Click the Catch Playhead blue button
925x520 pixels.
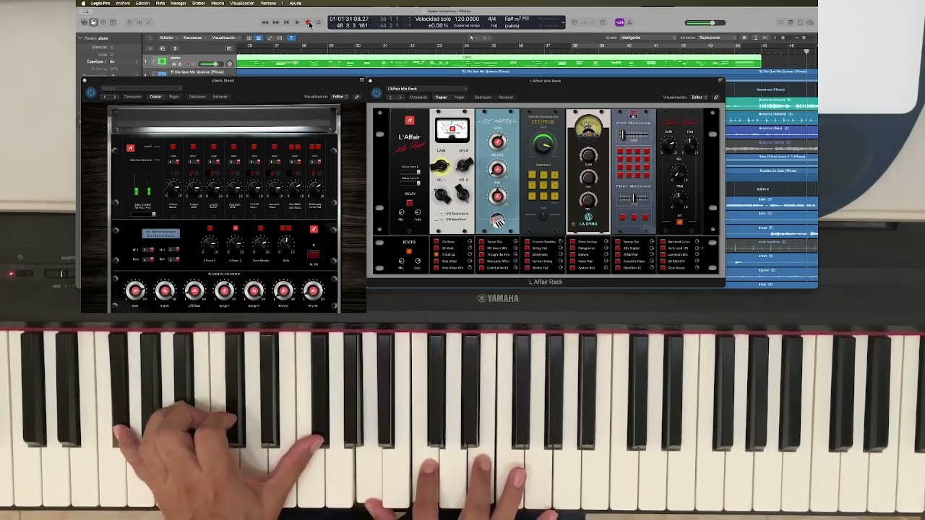click(291, 38)
